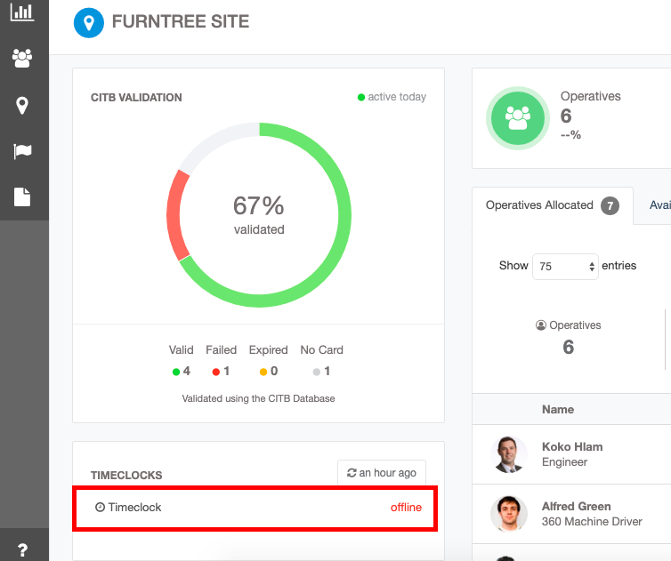This screenshot has height=561, width=671.
Task: Open the bar chart dashboard icon in sidebar
Action: [x=22, y=12]
